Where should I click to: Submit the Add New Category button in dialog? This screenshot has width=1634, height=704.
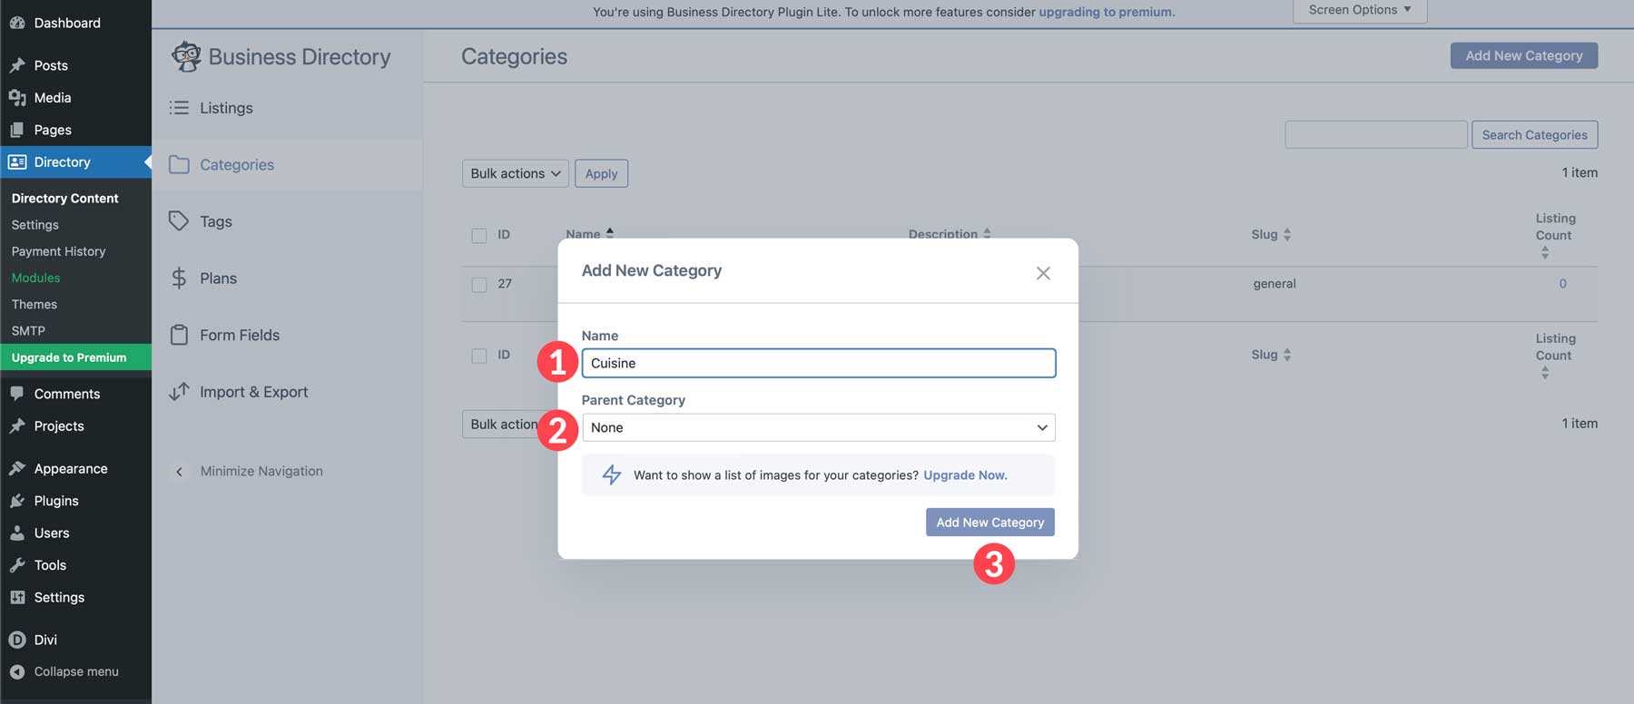[x=989, y=523]
